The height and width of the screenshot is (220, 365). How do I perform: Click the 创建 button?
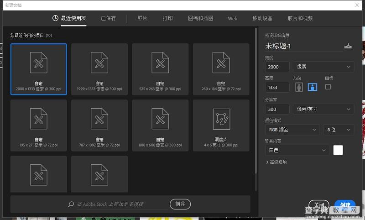click(345, 205)
